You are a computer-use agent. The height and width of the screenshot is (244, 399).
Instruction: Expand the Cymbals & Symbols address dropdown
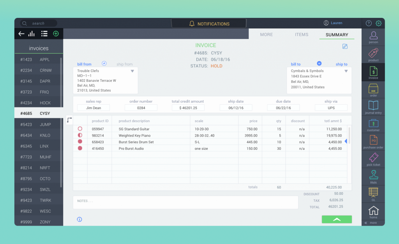346,71
